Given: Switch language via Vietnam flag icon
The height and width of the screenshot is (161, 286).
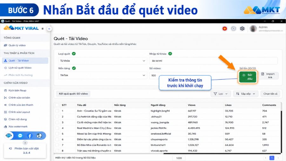Looking at the screenshot, I should 225,29.
